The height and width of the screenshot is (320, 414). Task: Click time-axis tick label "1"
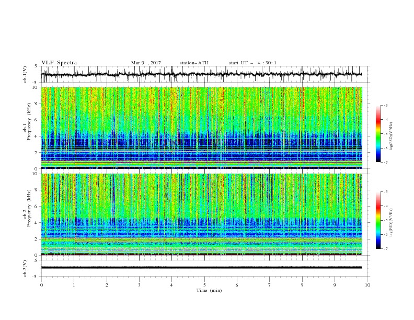[74, 285]
